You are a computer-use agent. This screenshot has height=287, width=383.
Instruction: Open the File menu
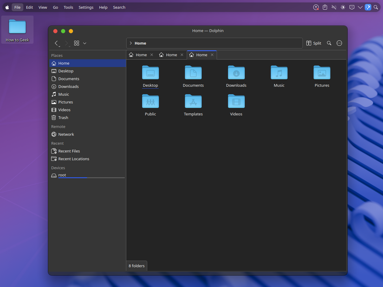pyautogui.click(x=17, y=7)
